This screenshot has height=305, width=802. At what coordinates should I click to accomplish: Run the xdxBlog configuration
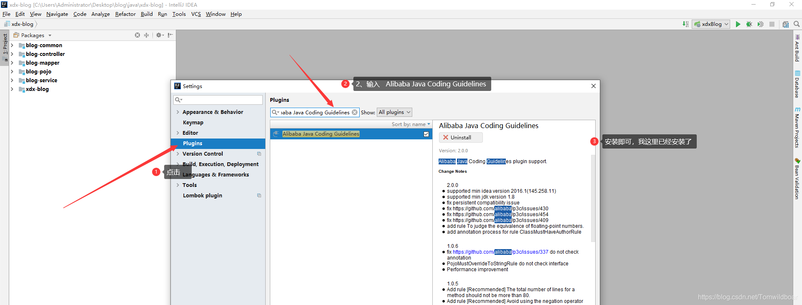[738, 24]
